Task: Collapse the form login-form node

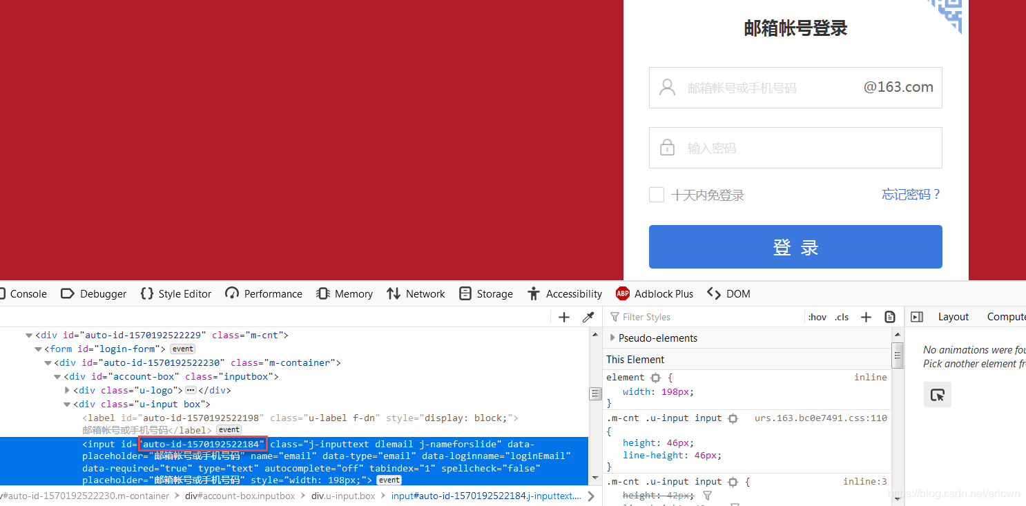Action: point(39,349)
